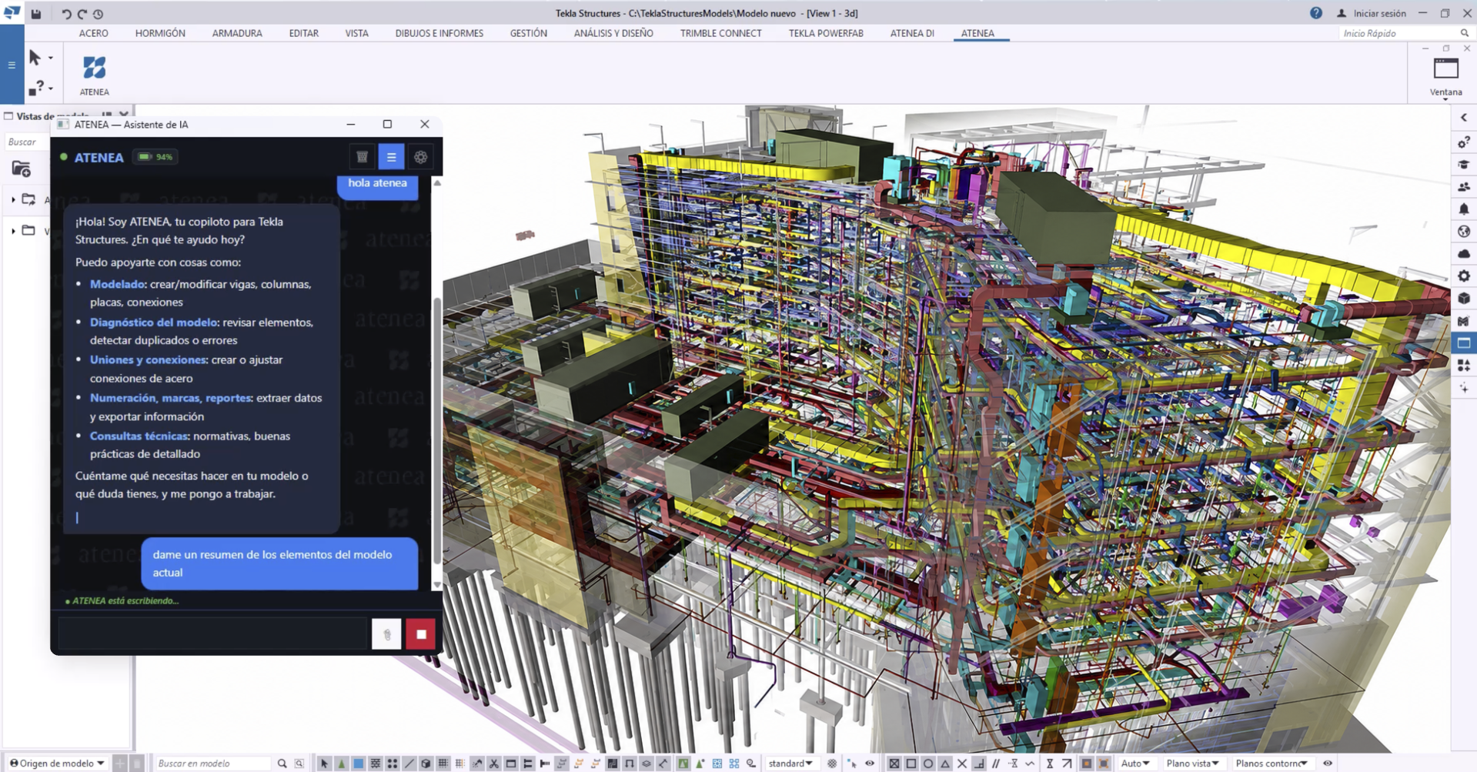Viewport: 1477px width, 772px height.
Task: Click the search magnifier beside Buscar en modelo
Action: tap(282, 764)
